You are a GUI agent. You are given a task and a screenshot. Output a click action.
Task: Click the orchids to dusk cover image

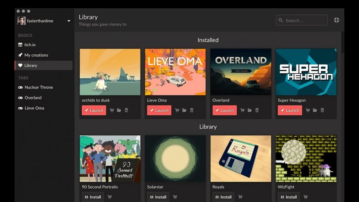pyautogui.click(x=110, y=72)
